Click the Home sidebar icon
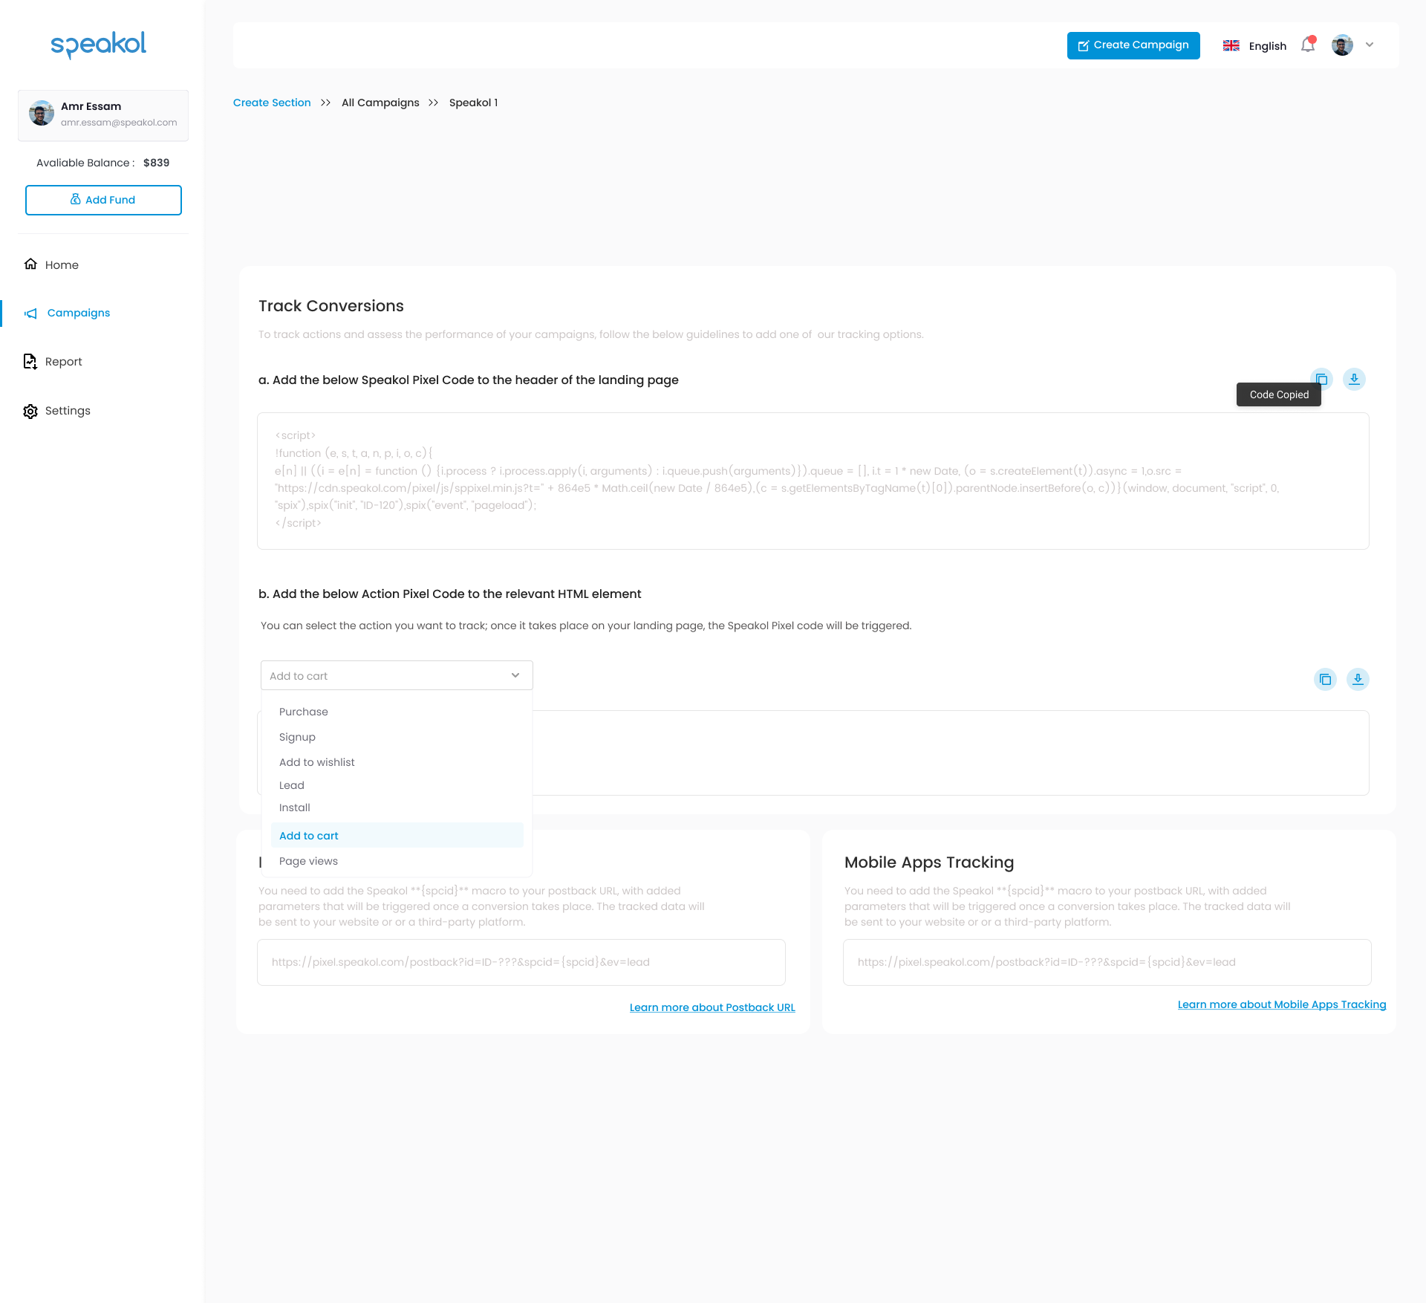This screenshot has width=1426, height=1303. pyautogui.click(x=30, y=264)
